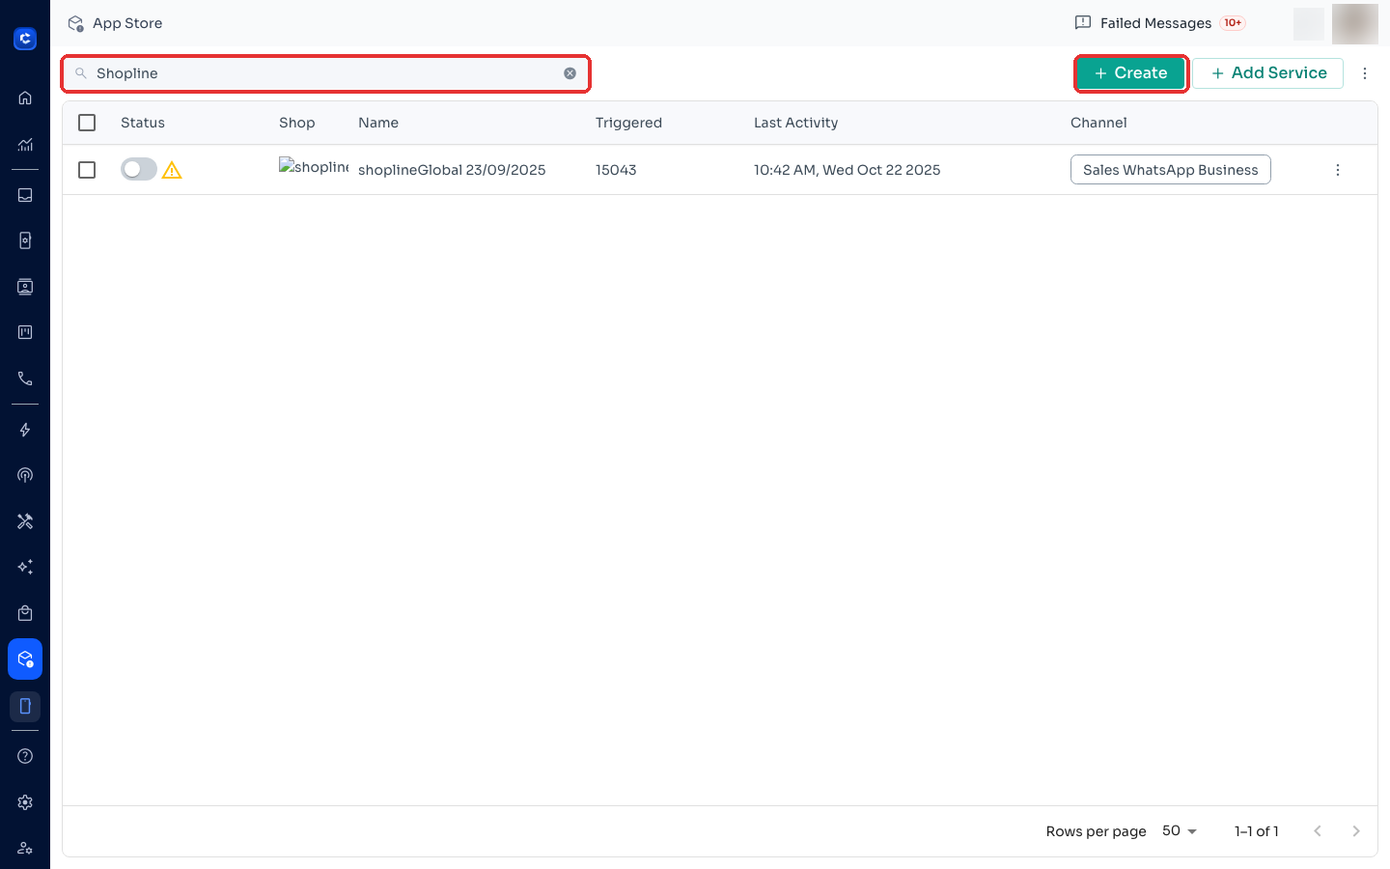Screen dimensions: 1390x869
Task: Open the rows per page dropdown
Action: click(x=1180, y=831)
